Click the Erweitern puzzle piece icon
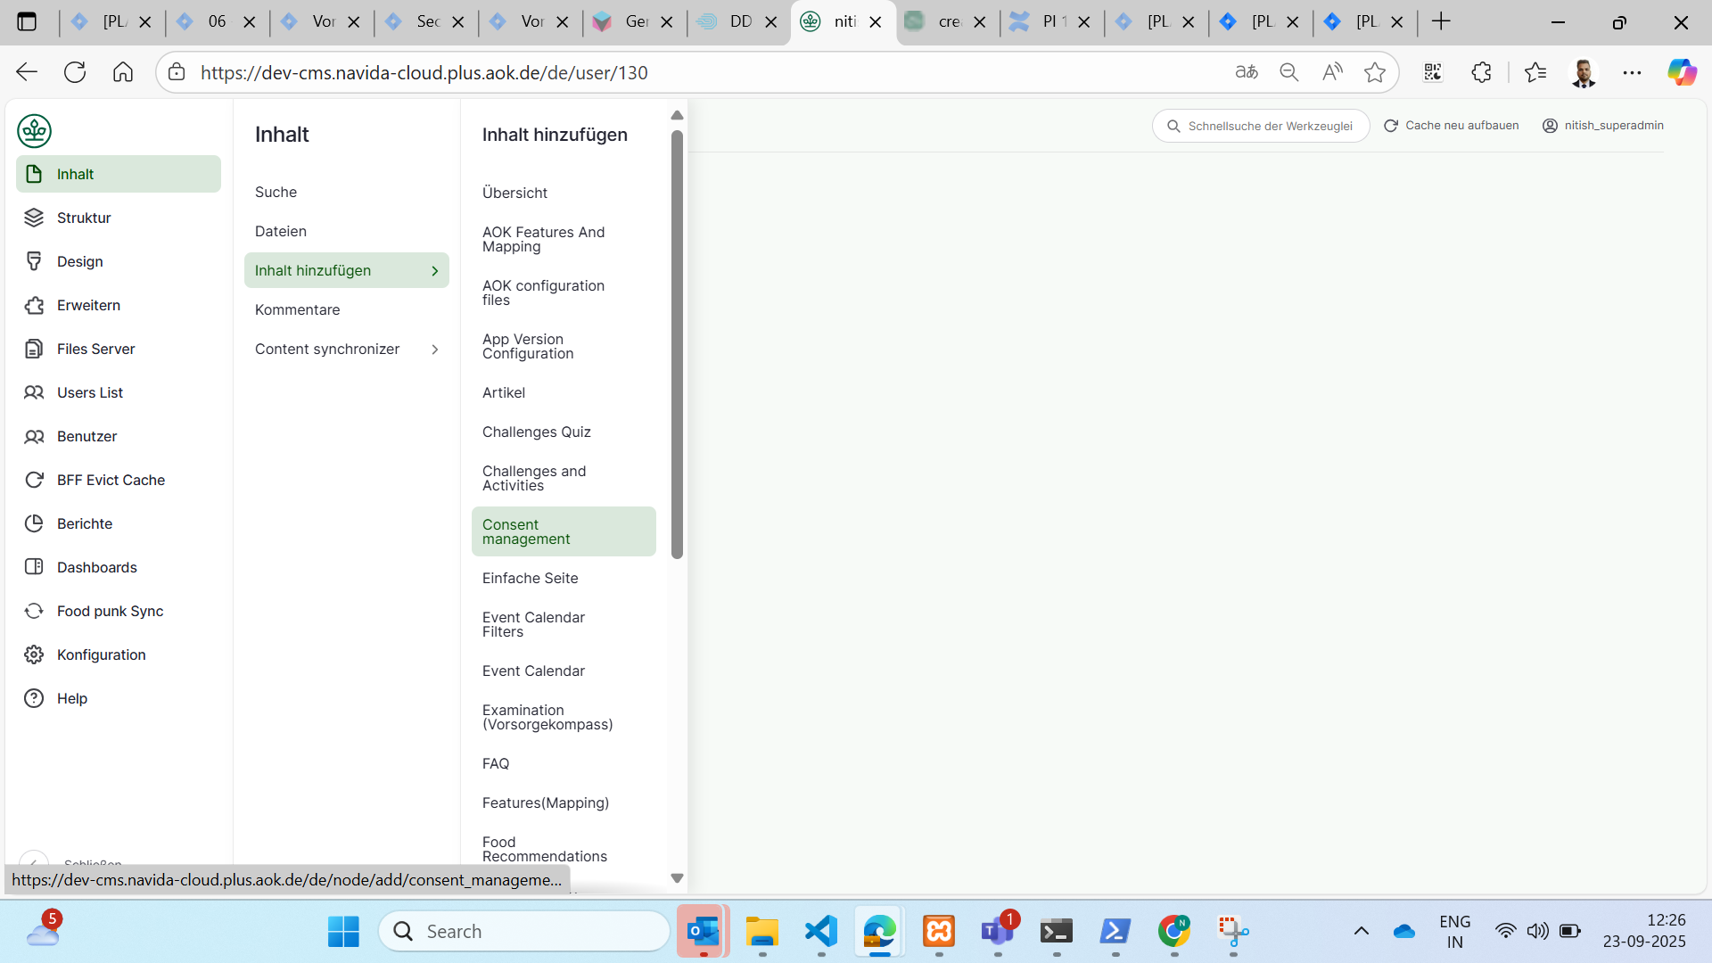This screenshot has width=1712, height=963. coord(34,305)
